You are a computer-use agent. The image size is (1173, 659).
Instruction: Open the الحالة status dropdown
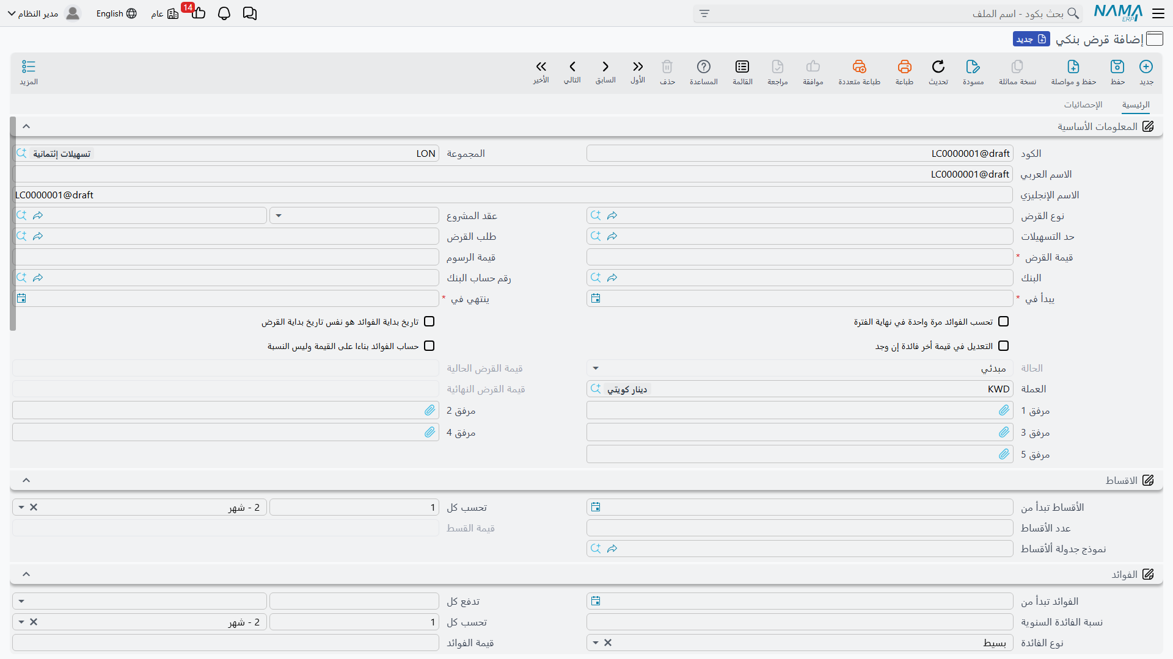click(596, 369)
